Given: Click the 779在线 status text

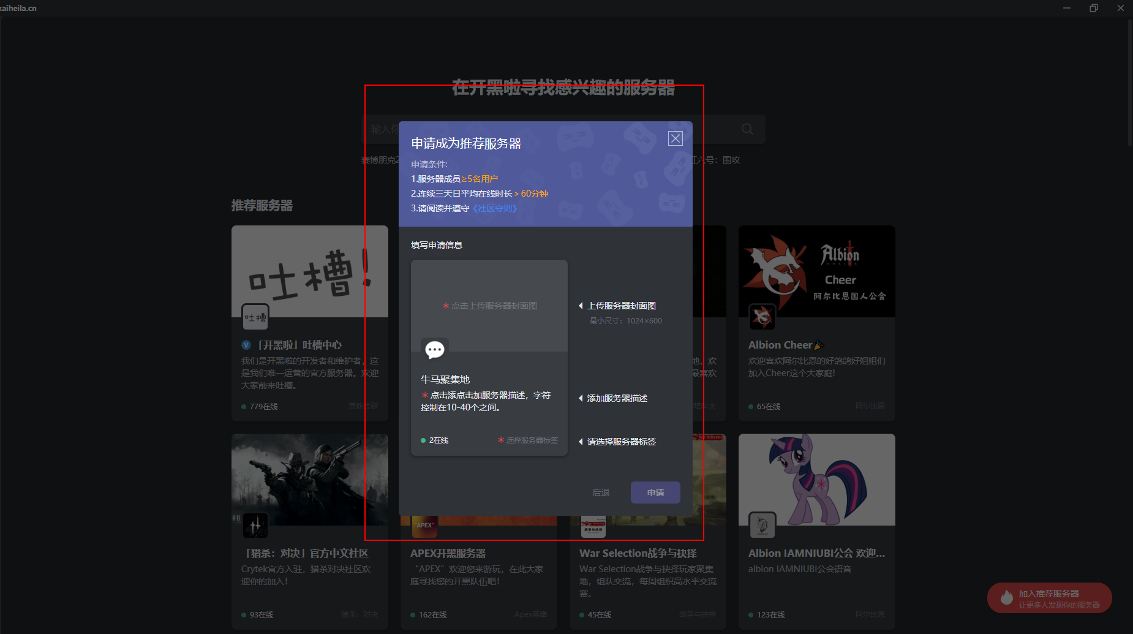Looking at the screenshot, I should coord(264,406).
